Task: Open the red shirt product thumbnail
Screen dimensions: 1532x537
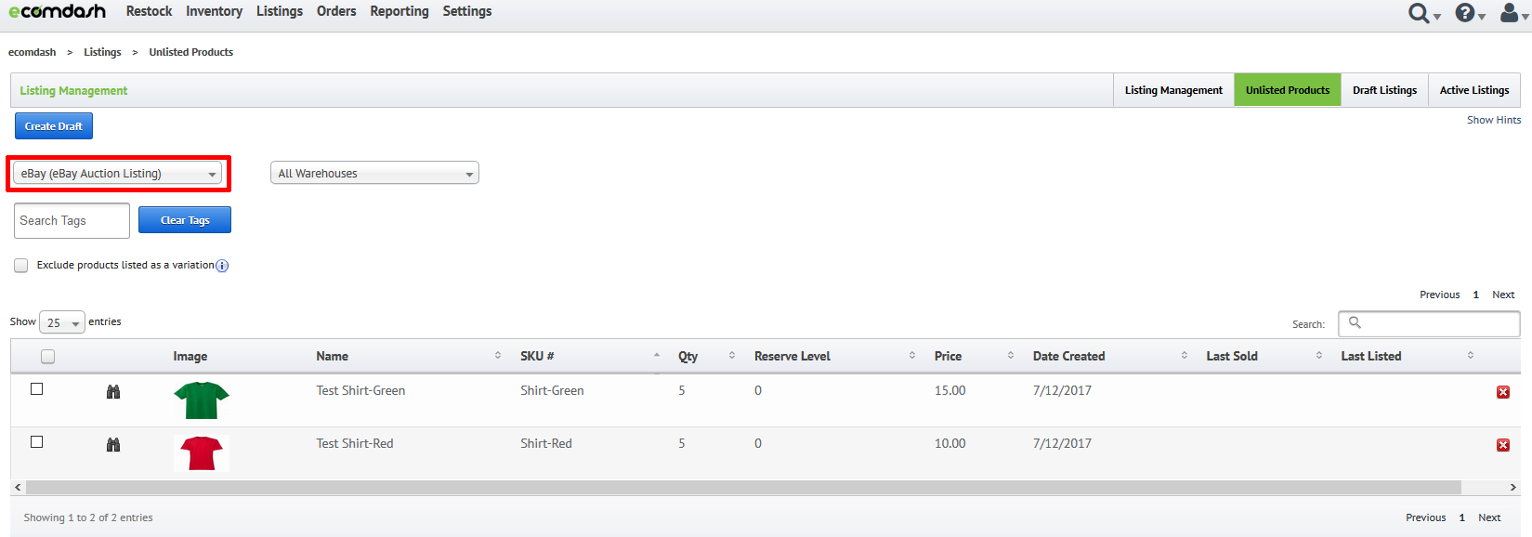Action: (x=202, y=453)
